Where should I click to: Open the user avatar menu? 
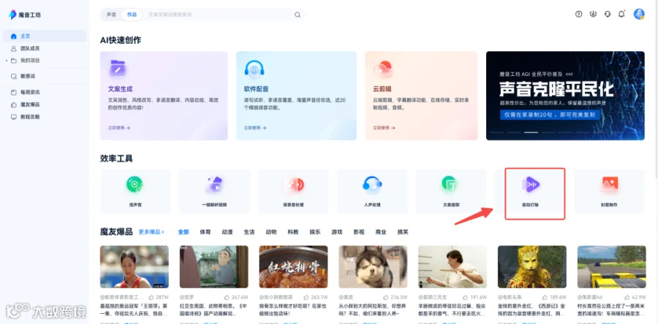[639, 15]
